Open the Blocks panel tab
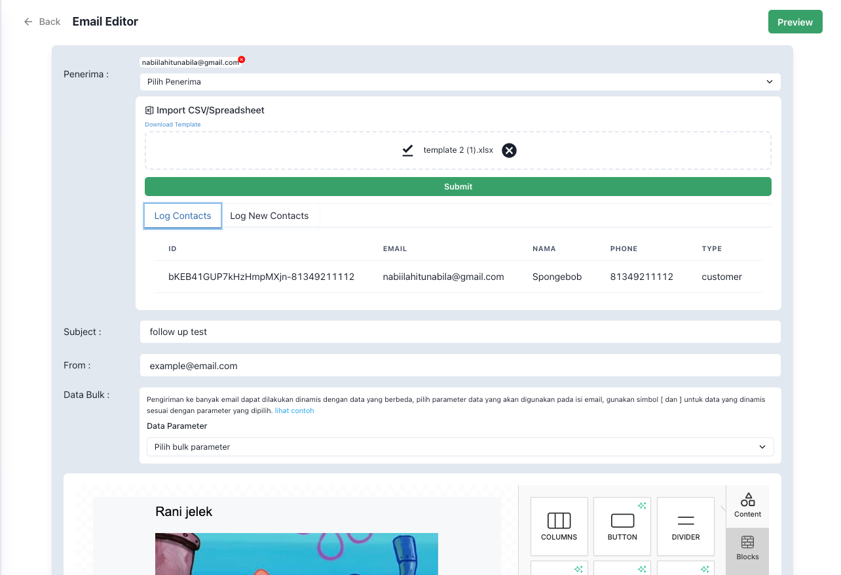This screenshot has height=575, width=841. click(x=747, y=548)
